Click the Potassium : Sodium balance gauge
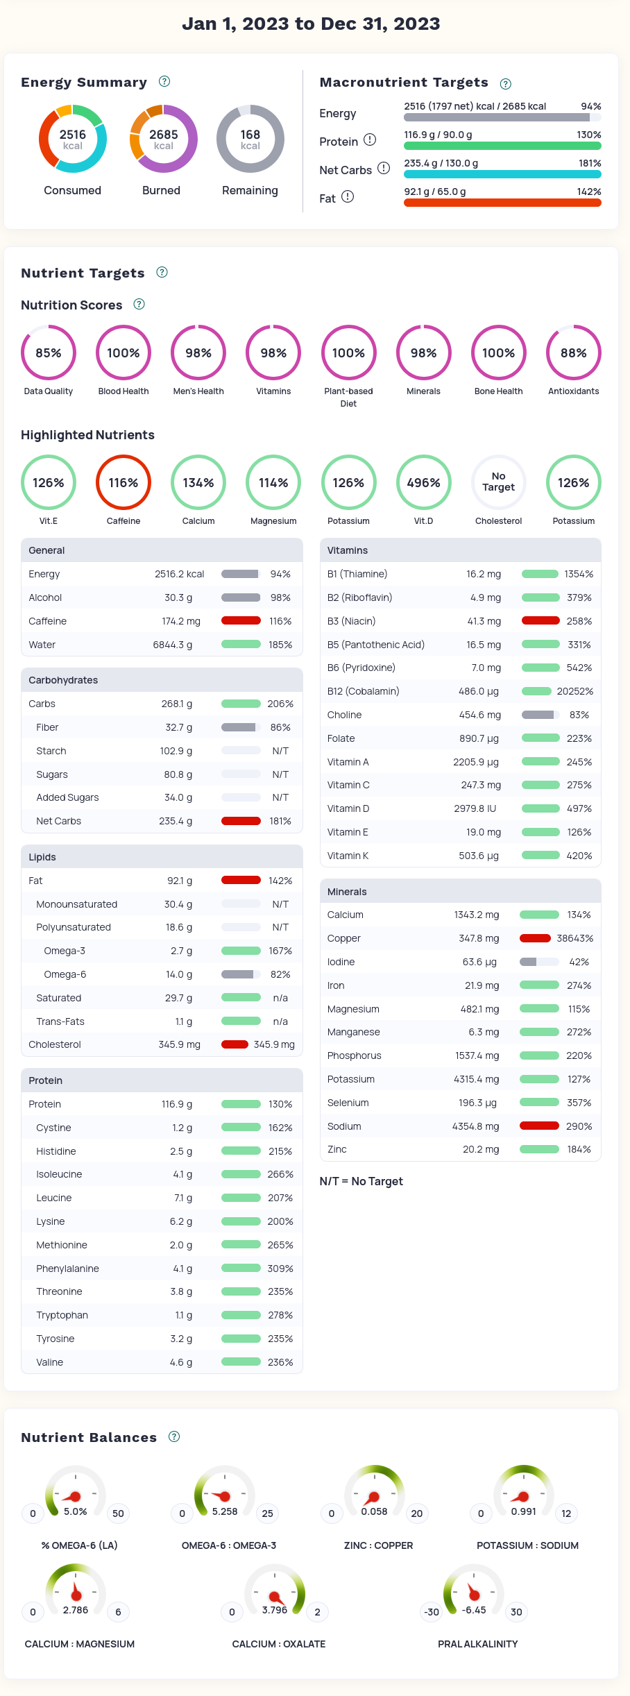 524,1494
